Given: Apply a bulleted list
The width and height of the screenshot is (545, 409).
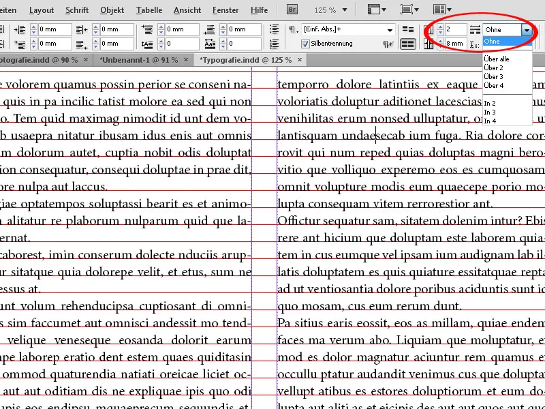Looking at the screenshot, I should pos(275,29).
